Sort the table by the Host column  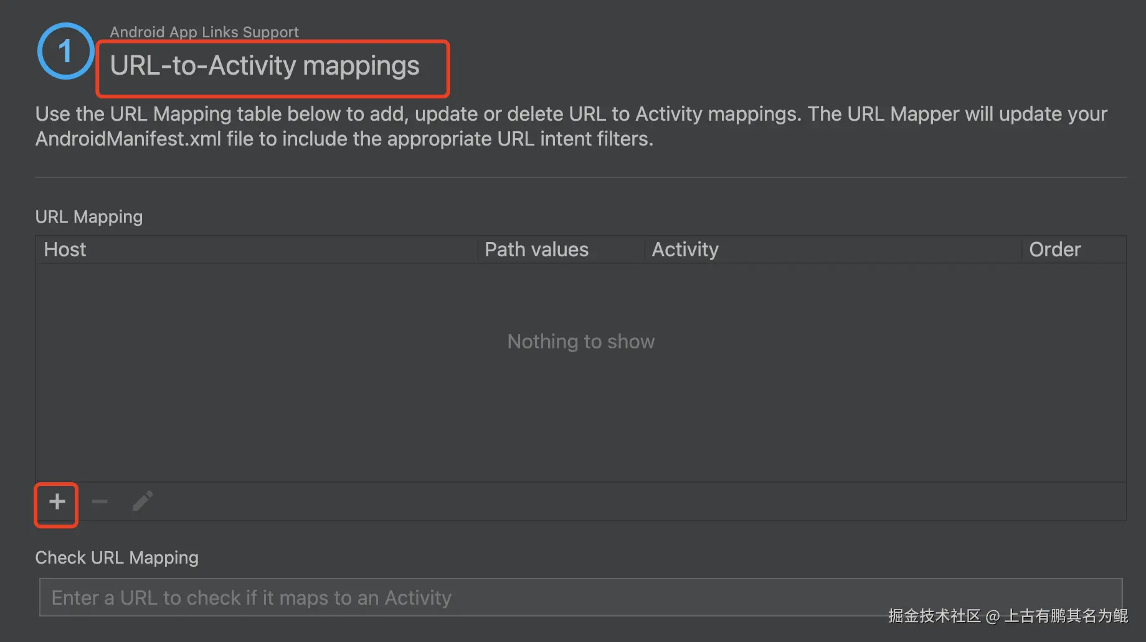coord(65,249)
